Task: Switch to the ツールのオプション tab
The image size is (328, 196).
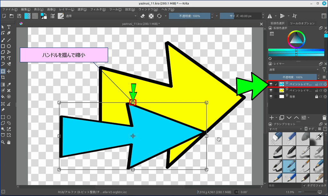Action: (302, 23)
